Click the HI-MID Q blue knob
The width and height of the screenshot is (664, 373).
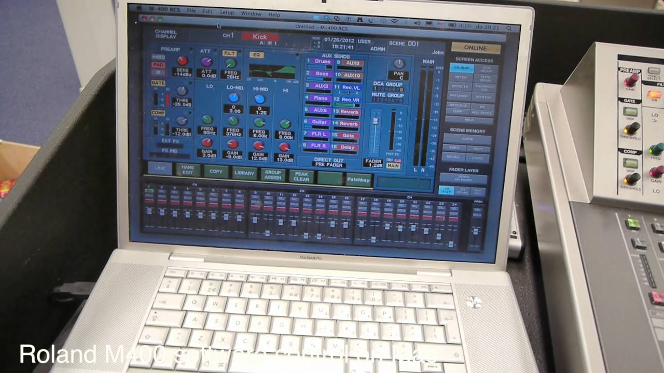259,98
